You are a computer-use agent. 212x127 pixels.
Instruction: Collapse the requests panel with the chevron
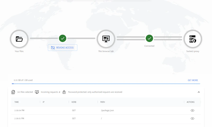[x=199, y=92]
